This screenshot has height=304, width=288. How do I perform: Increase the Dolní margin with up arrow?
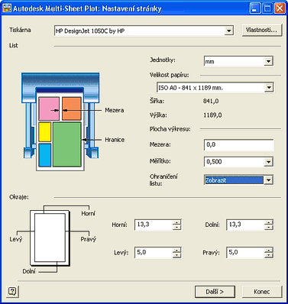tap(268, 222)
